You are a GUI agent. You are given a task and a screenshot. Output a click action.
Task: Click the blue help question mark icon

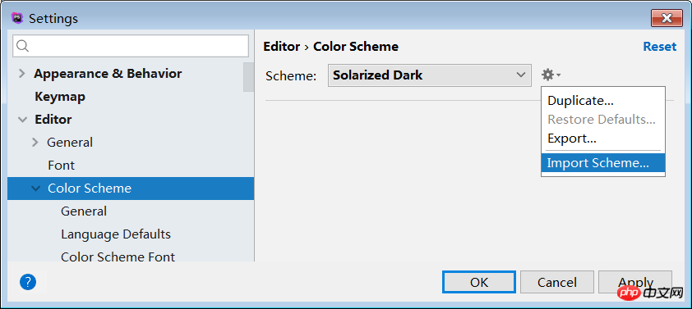point(28,282)
